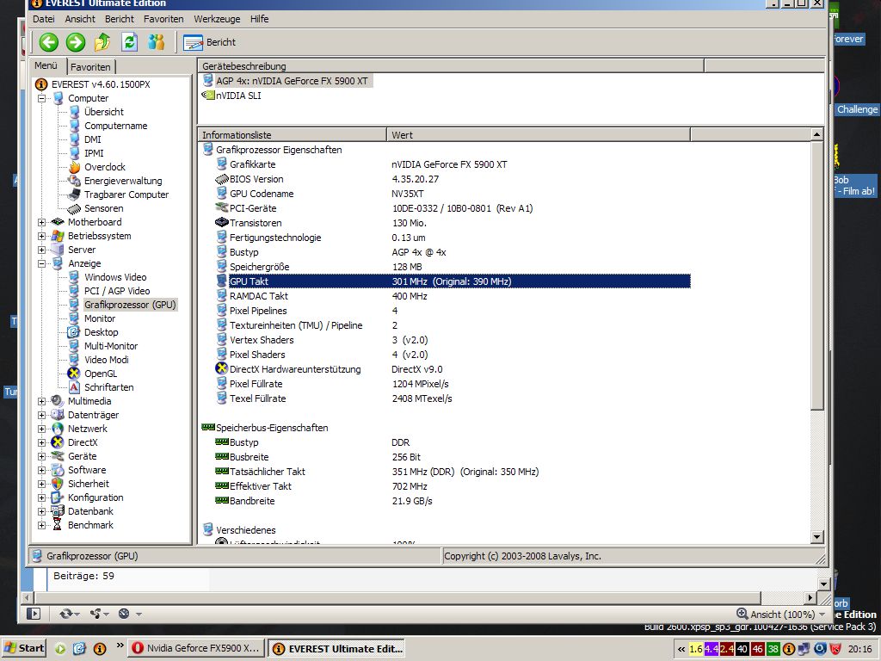Go up one level with the Up arrow icon
This screenshot has width=881, height=661.
point(102,42)
